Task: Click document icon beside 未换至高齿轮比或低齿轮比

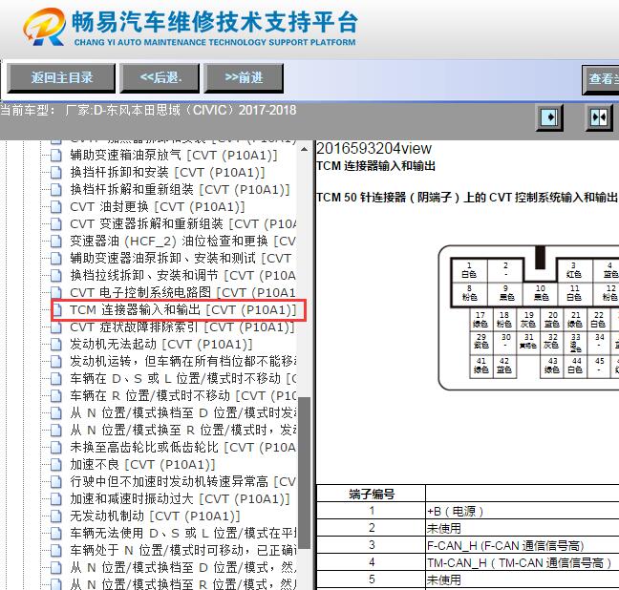Action: tap(56, 448)
